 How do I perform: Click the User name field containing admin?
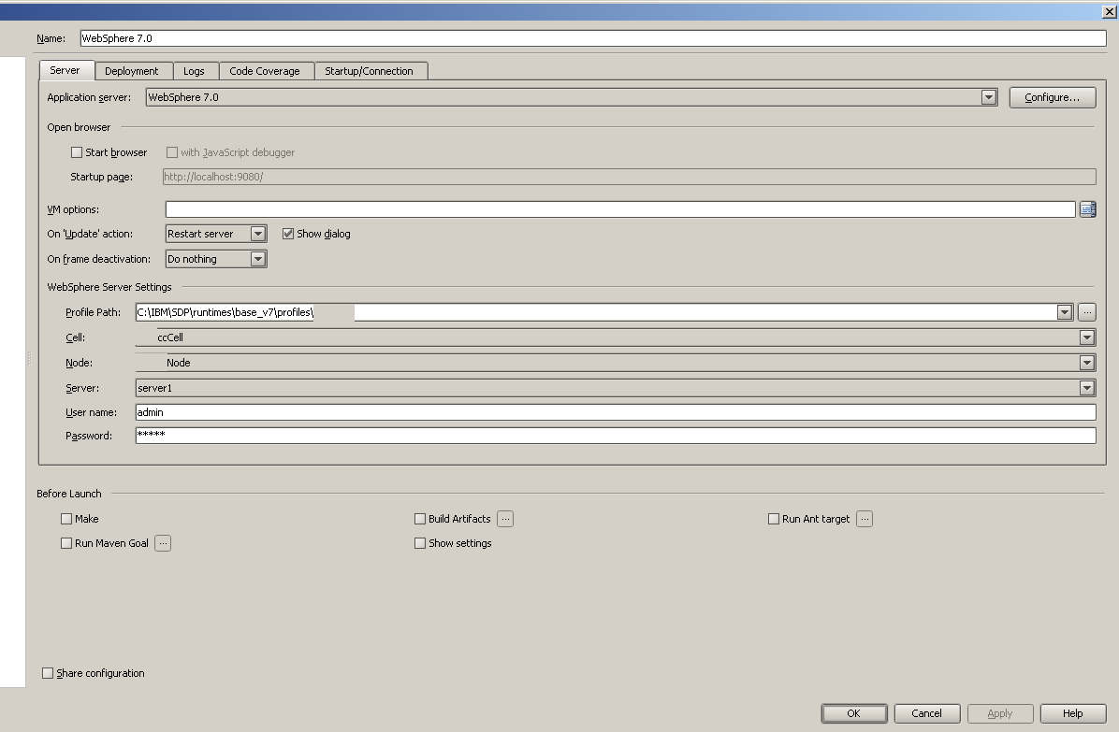tap(616, 412)
